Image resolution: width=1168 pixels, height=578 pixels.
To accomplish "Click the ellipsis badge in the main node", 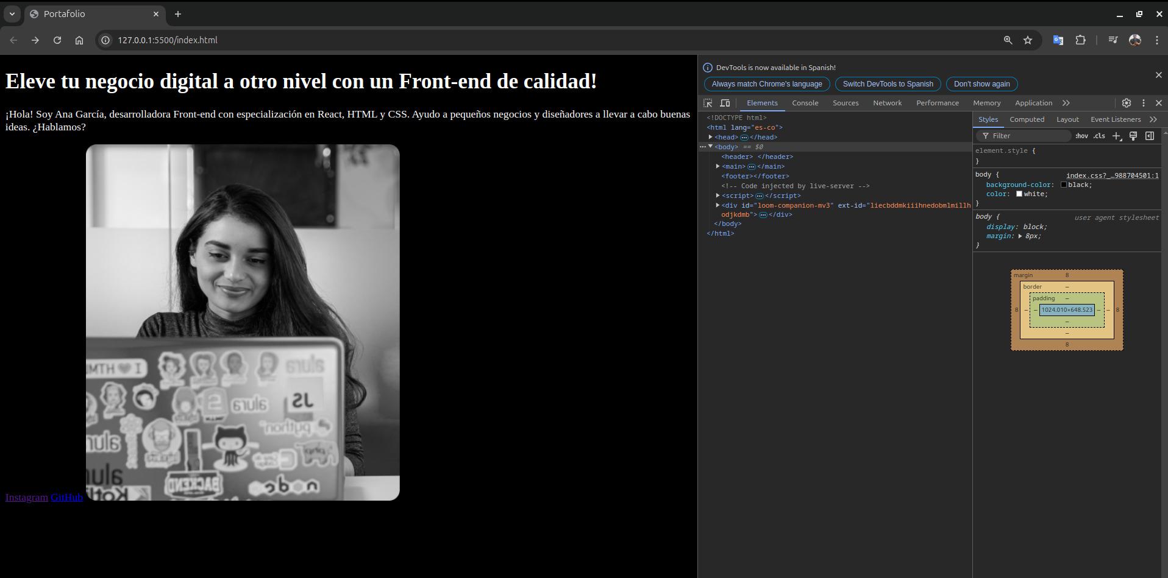I will point(752,166).
